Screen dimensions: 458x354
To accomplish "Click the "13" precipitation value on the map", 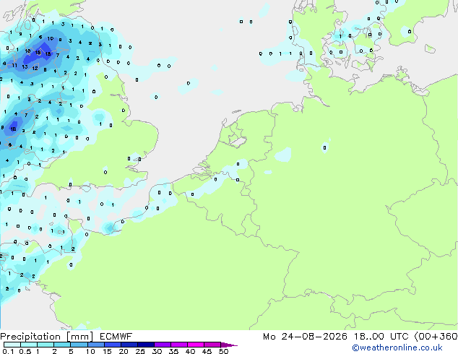I will (25, 66).
